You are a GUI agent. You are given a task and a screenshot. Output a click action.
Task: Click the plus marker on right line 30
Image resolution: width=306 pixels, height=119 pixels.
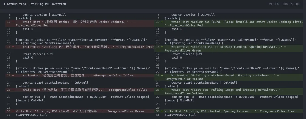[x=162, y=111]
